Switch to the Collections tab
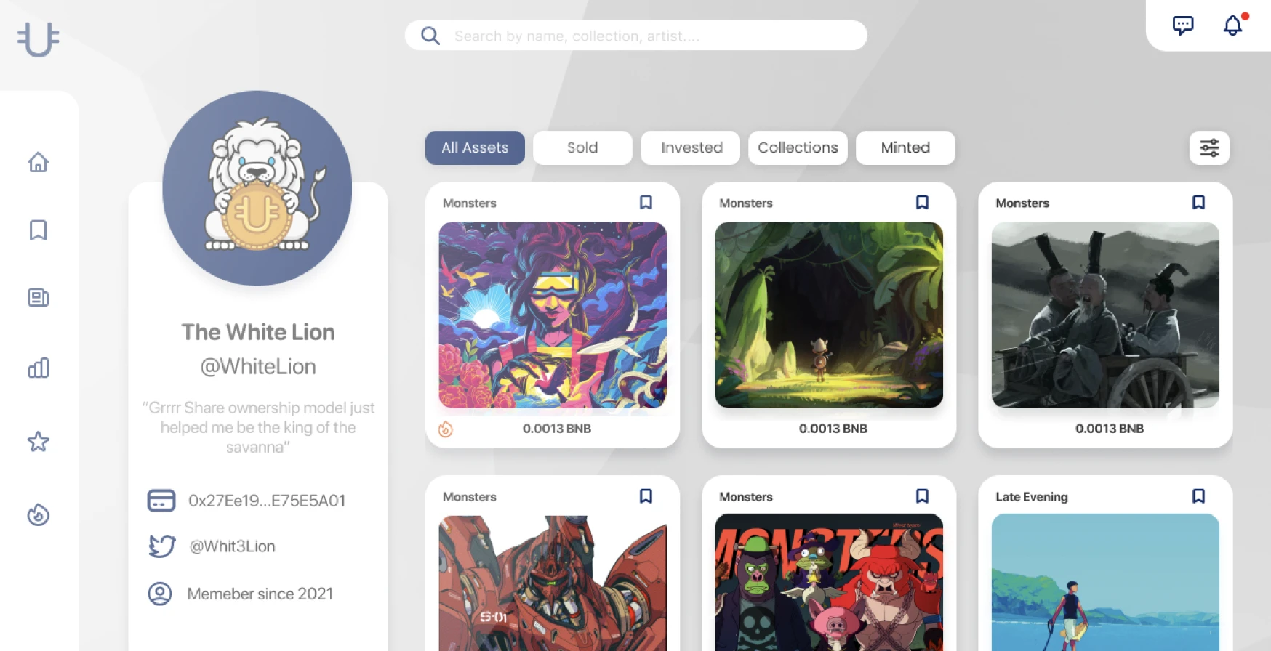 point(798,147)
